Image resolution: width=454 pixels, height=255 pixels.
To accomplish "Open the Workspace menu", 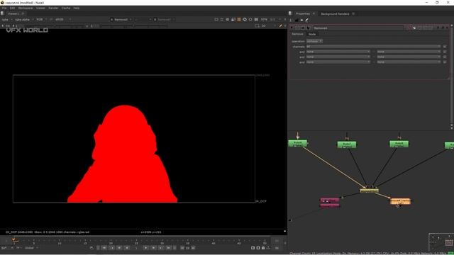I will point(26,8).
